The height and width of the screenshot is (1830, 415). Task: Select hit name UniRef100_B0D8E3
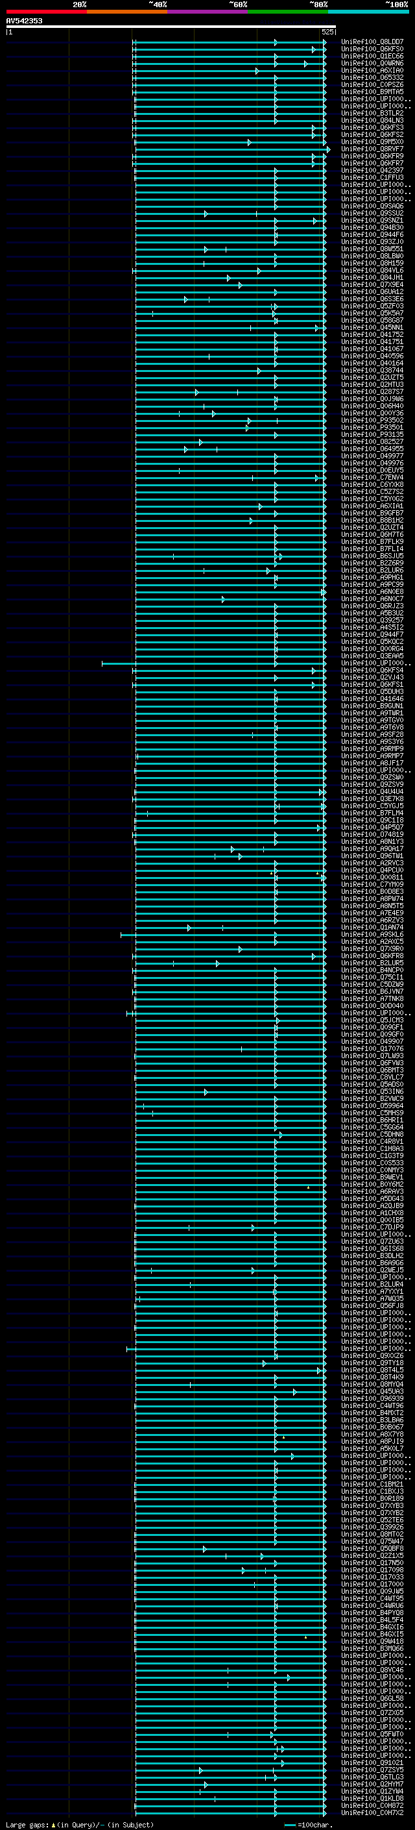[x=372, y=891]
